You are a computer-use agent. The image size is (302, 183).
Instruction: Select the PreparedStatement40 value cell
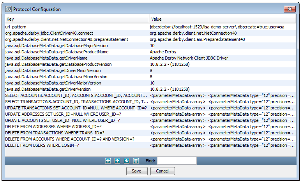click(x=223, y=39)
